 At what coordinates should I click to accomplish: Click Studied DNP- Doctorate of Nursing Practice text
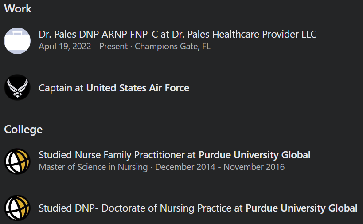tap(141, 208)
